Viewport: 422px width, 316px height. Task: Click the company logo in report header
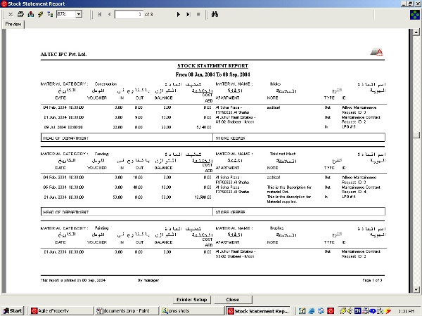(x=377, y=52)
